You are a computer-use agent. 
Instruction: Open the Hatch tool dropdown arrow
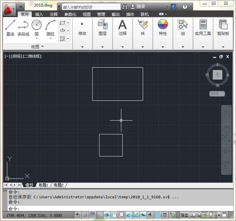[x=68, y=39]
